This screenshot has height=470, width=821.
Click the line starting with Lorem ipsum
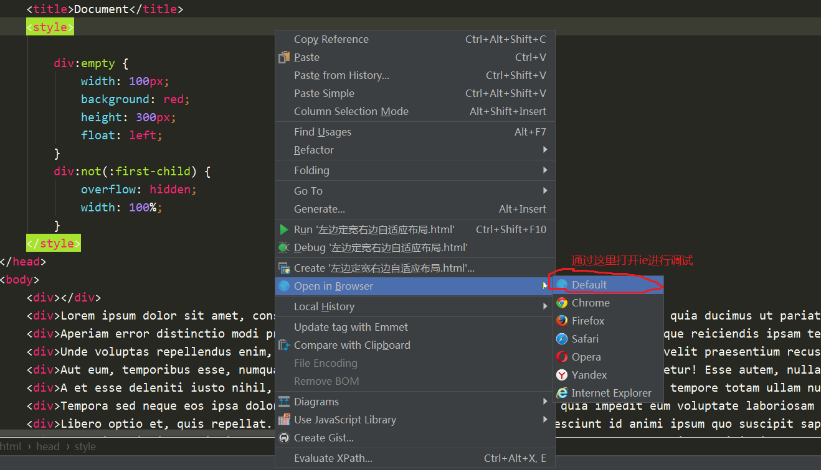(x=151, y=316)
